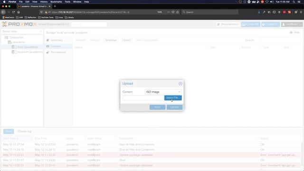Image resolution: width=304 pixels, height=171 pixels.
Task: Open Spotlight search in menu bar
Action: (294, 2)
